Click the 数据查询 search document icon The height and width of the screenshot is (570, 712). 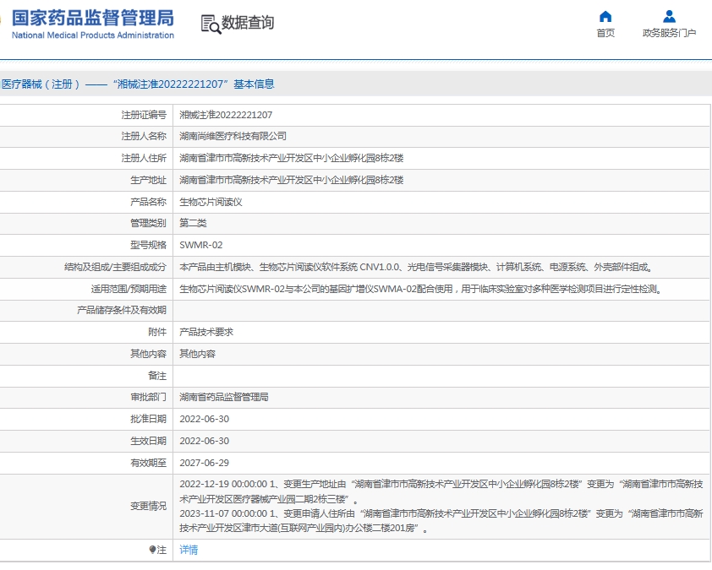pyautogui.click(x=211, y=24)
